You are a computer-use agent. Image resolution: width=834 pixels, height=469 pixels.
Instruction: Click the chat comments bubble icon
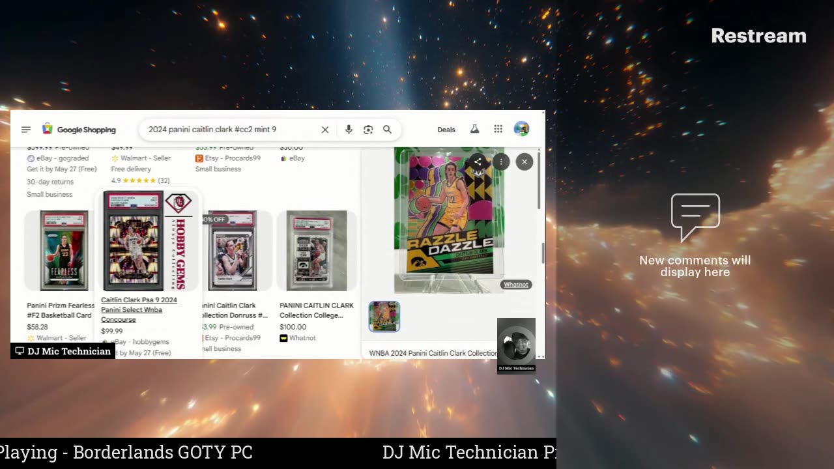pos(695,217)
